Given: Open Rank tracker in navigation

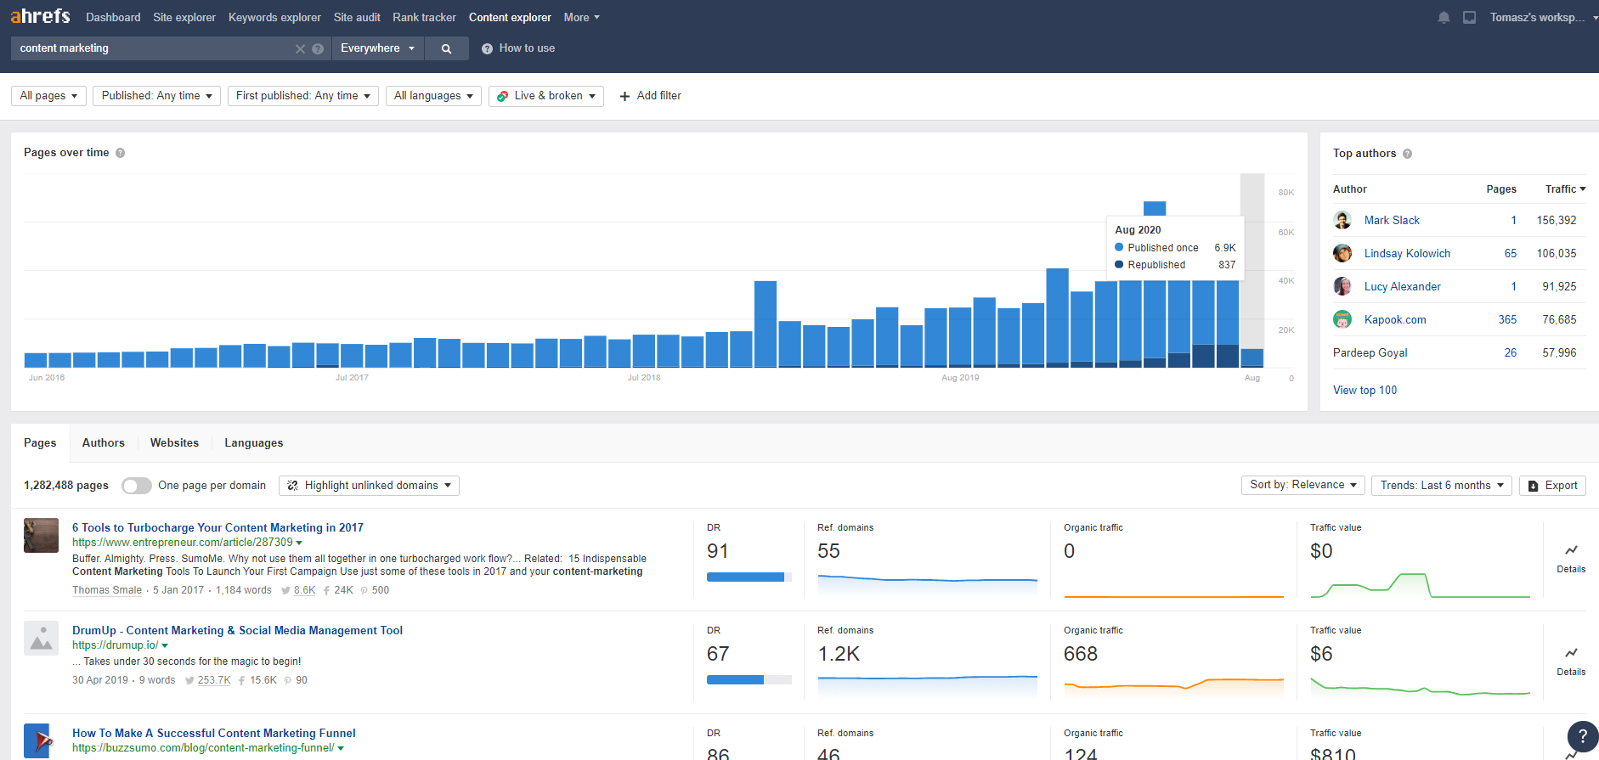Looking at the screenshot, I should click(x=424, y=17).
